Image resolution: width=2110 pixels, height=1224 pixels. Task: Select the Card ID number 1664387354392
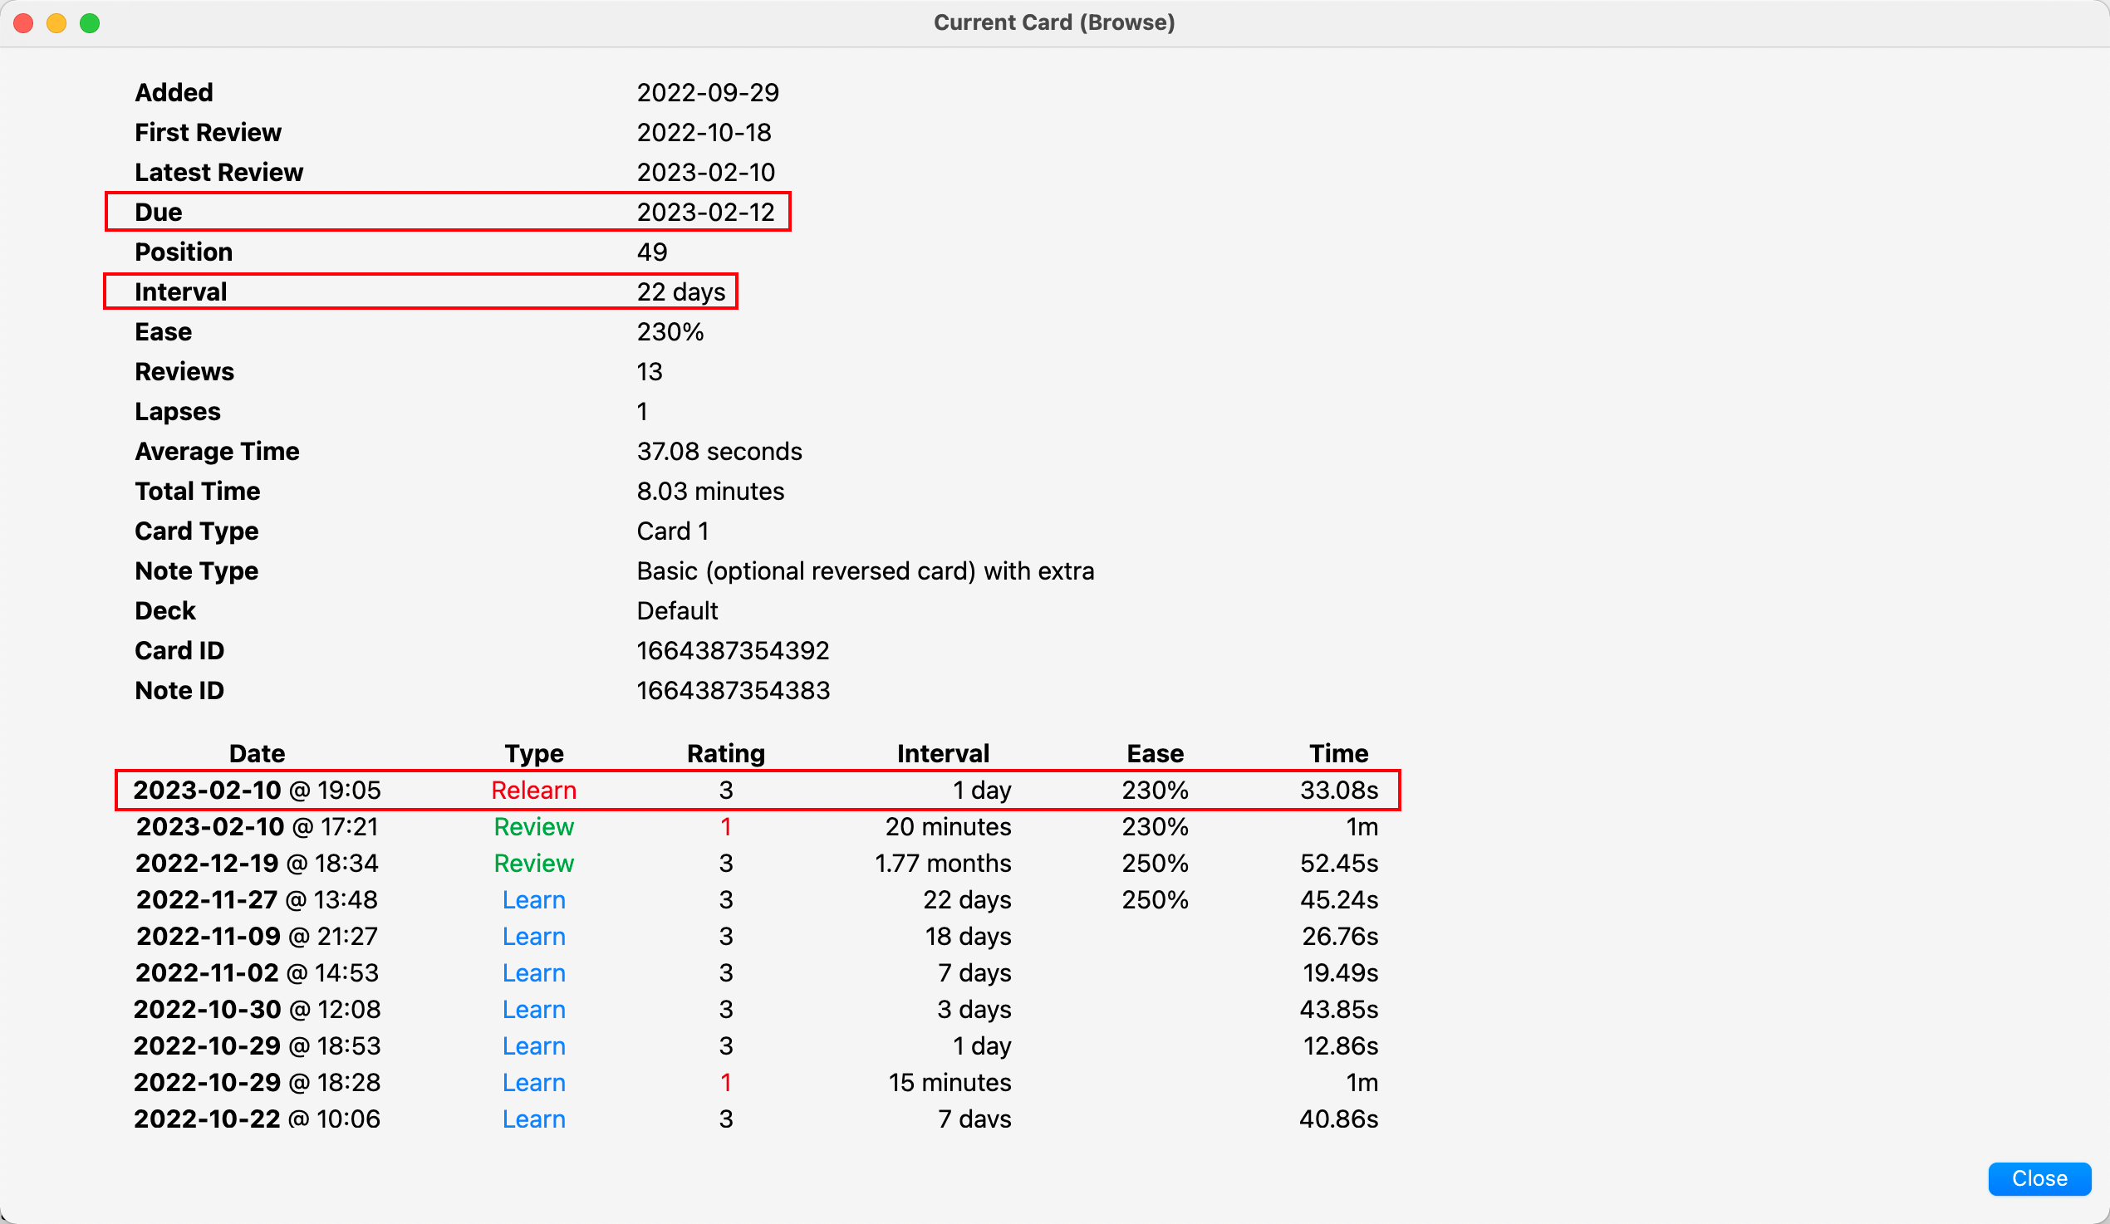tap(733, 650)
